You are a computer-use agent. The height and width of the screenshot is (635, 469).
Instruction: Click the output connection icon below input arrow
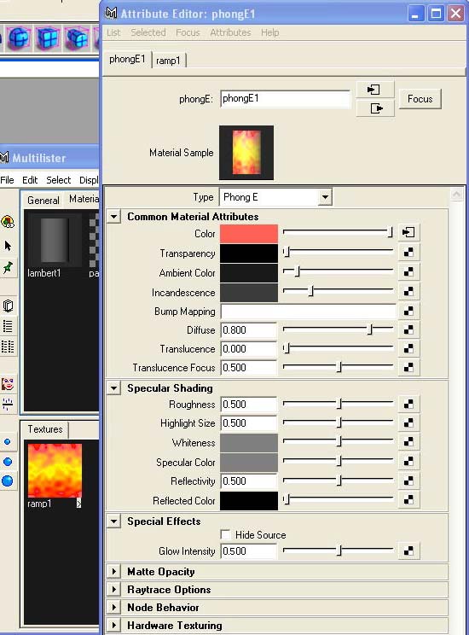click(x=374, y=108)
